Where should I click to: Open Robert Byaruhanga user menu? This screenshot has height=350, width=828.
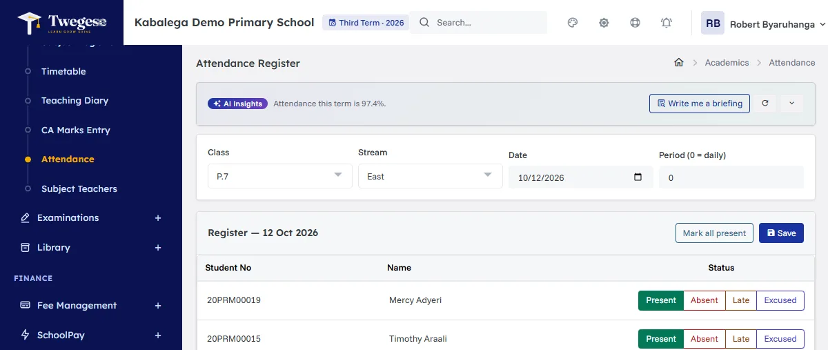778,24
